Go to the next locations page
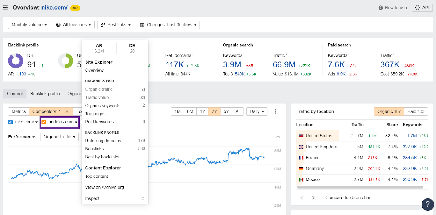The height and width of the screenshot is (215, 436). 313,198
